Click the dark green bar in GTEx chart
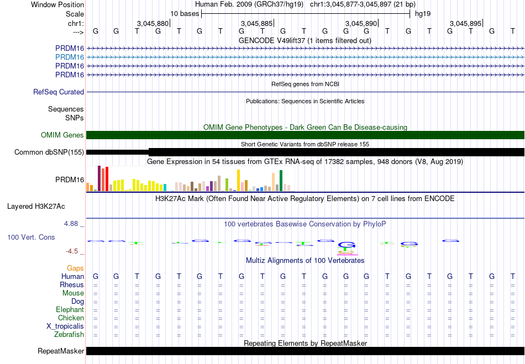The width and height of the screenshot is (525, 364). point(281,181)
